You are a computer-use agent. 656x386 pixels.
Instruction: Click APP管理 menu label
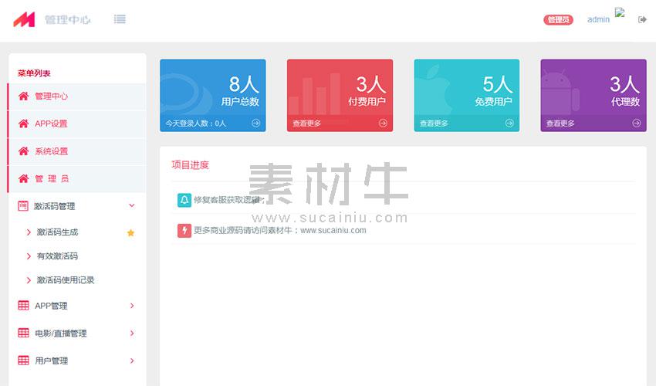pos(51,306)
